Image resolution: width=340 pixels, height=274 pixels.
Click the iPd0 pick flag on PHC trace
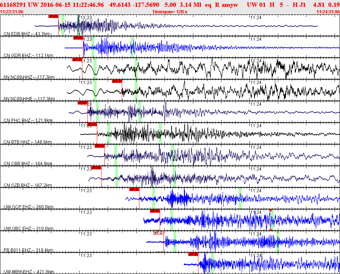pyautogui.click(x=82, y=103)
